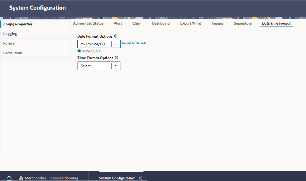Click Revert to Default link

[x=134, y=43]
